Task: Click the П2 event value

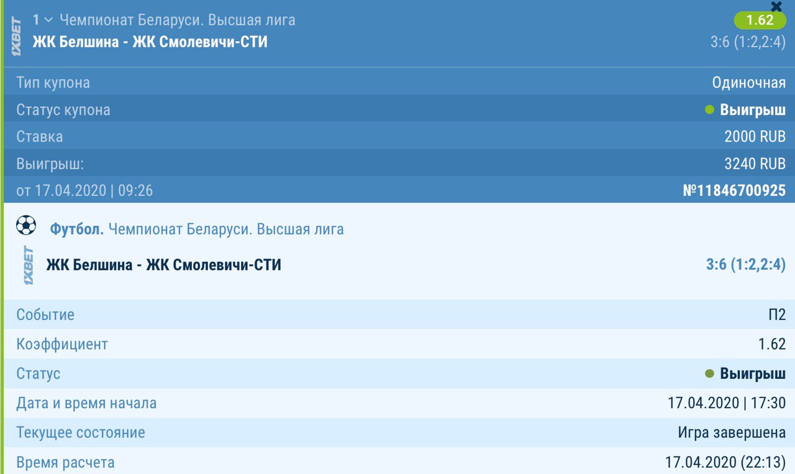Action: point(777,315)
